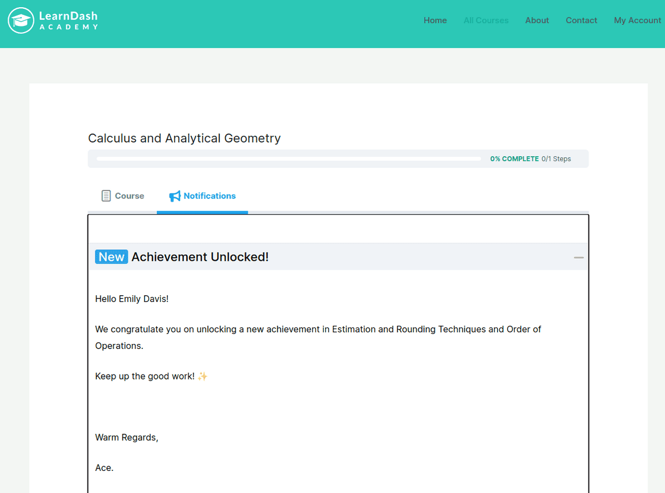Open My Account from the header
This screenshot has width=665, height=493.
click(x=637, y=20)
